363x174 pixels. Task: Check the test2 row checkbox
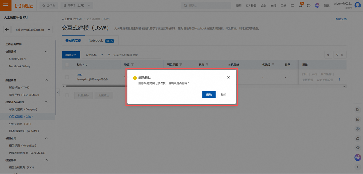(x=67, y=77)
